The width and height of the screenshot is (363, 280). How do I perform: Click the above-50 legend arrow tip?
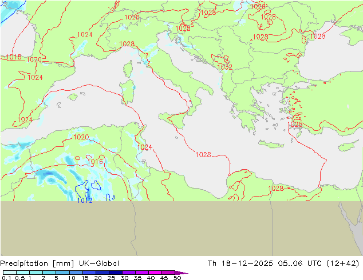(181, 273)
